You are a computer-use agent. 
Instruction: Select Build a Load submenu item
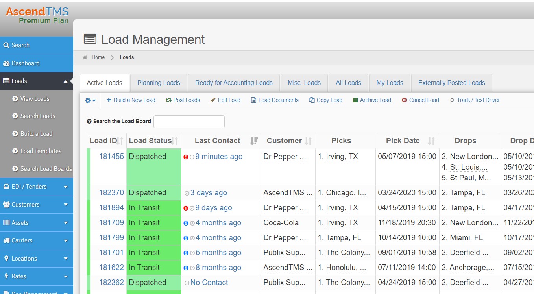click(32, 134)
